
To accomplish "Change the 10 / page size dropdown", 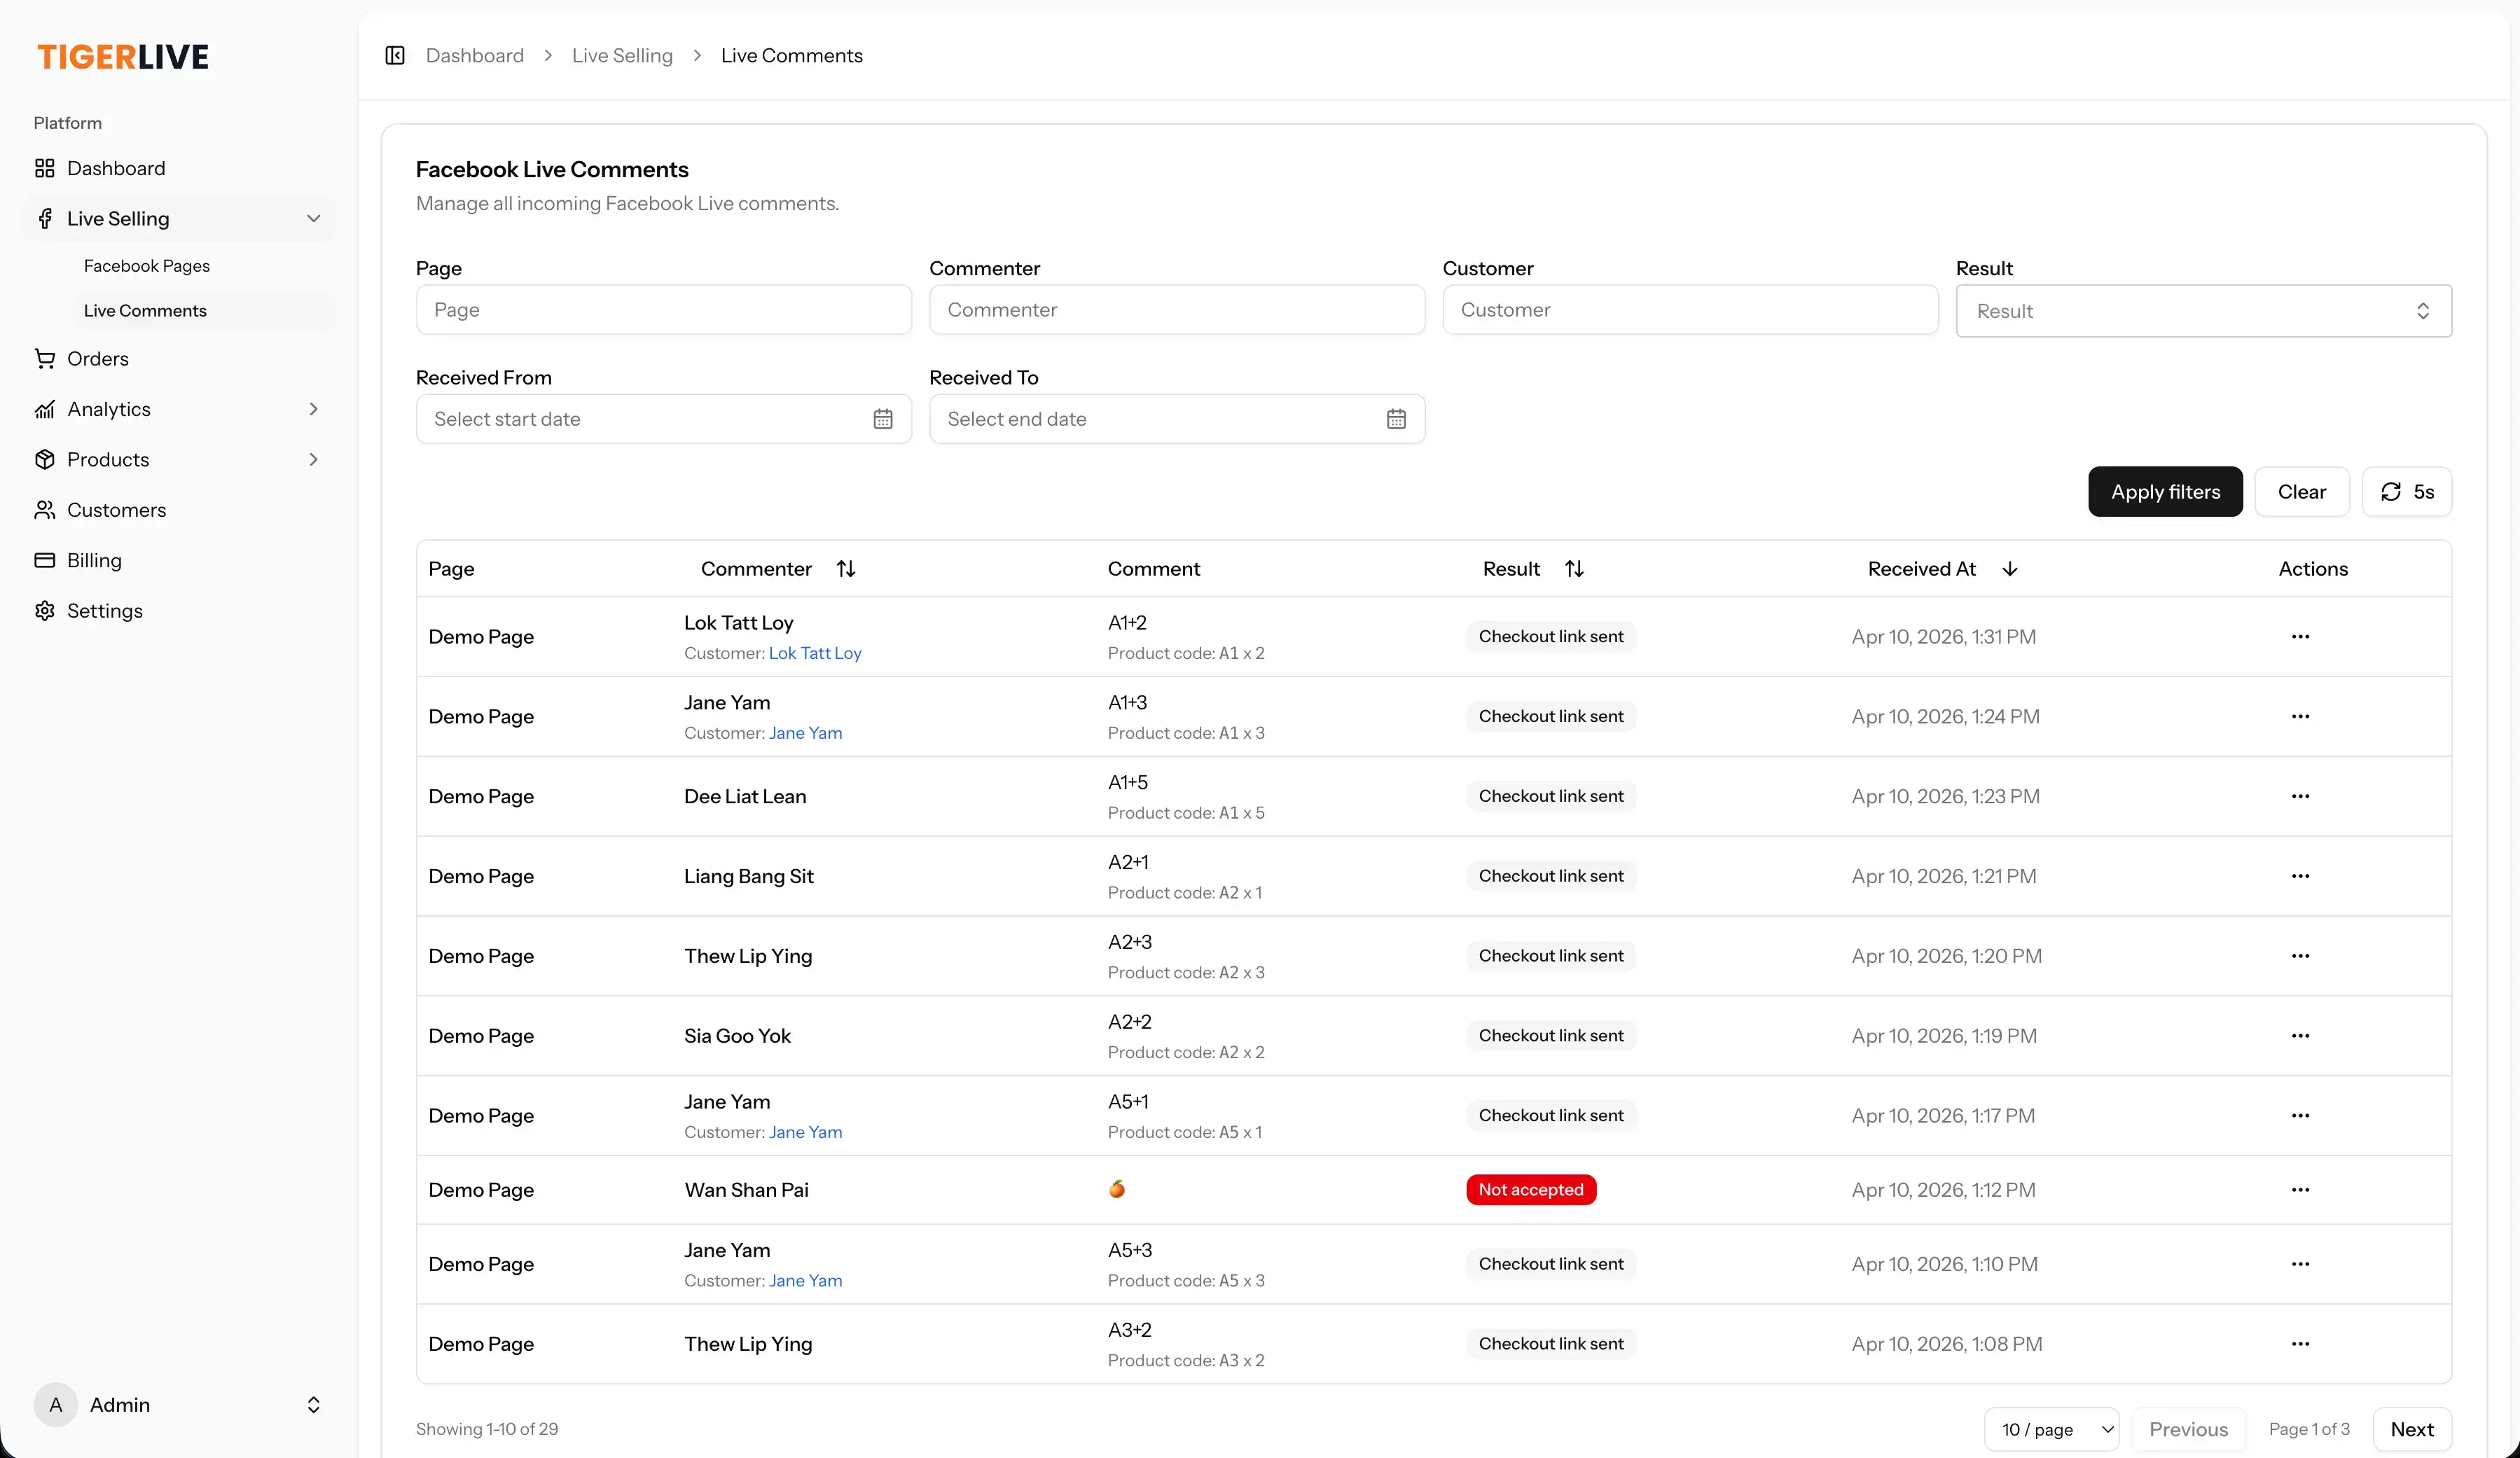I will pos(2051,1429).
